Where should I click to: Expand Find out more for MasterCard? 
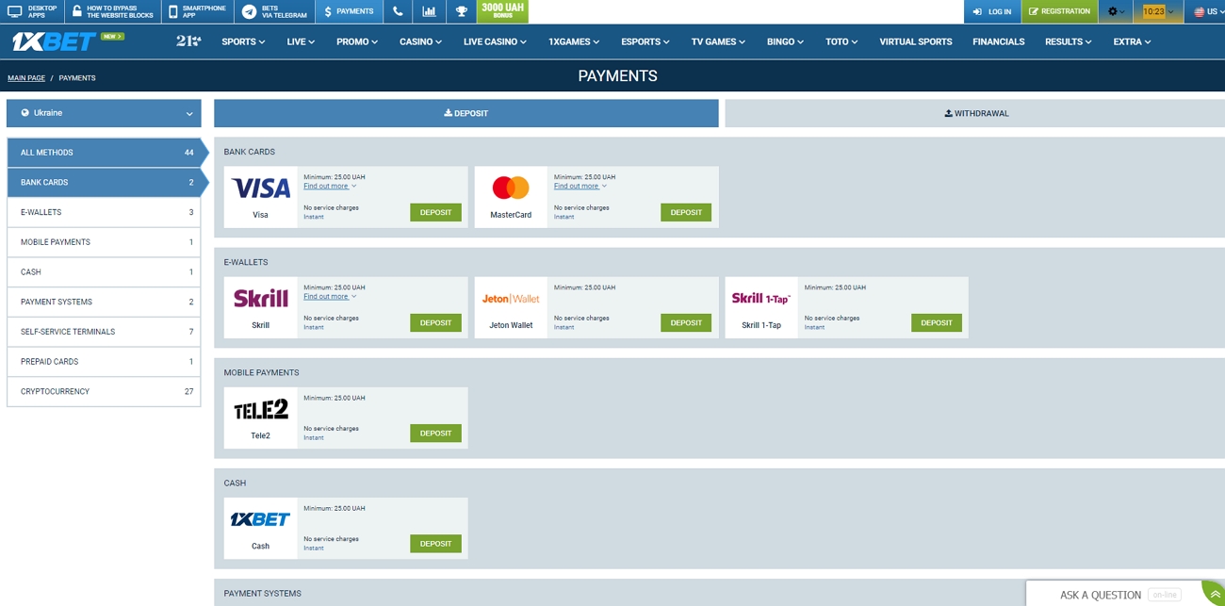coord(580,187)
